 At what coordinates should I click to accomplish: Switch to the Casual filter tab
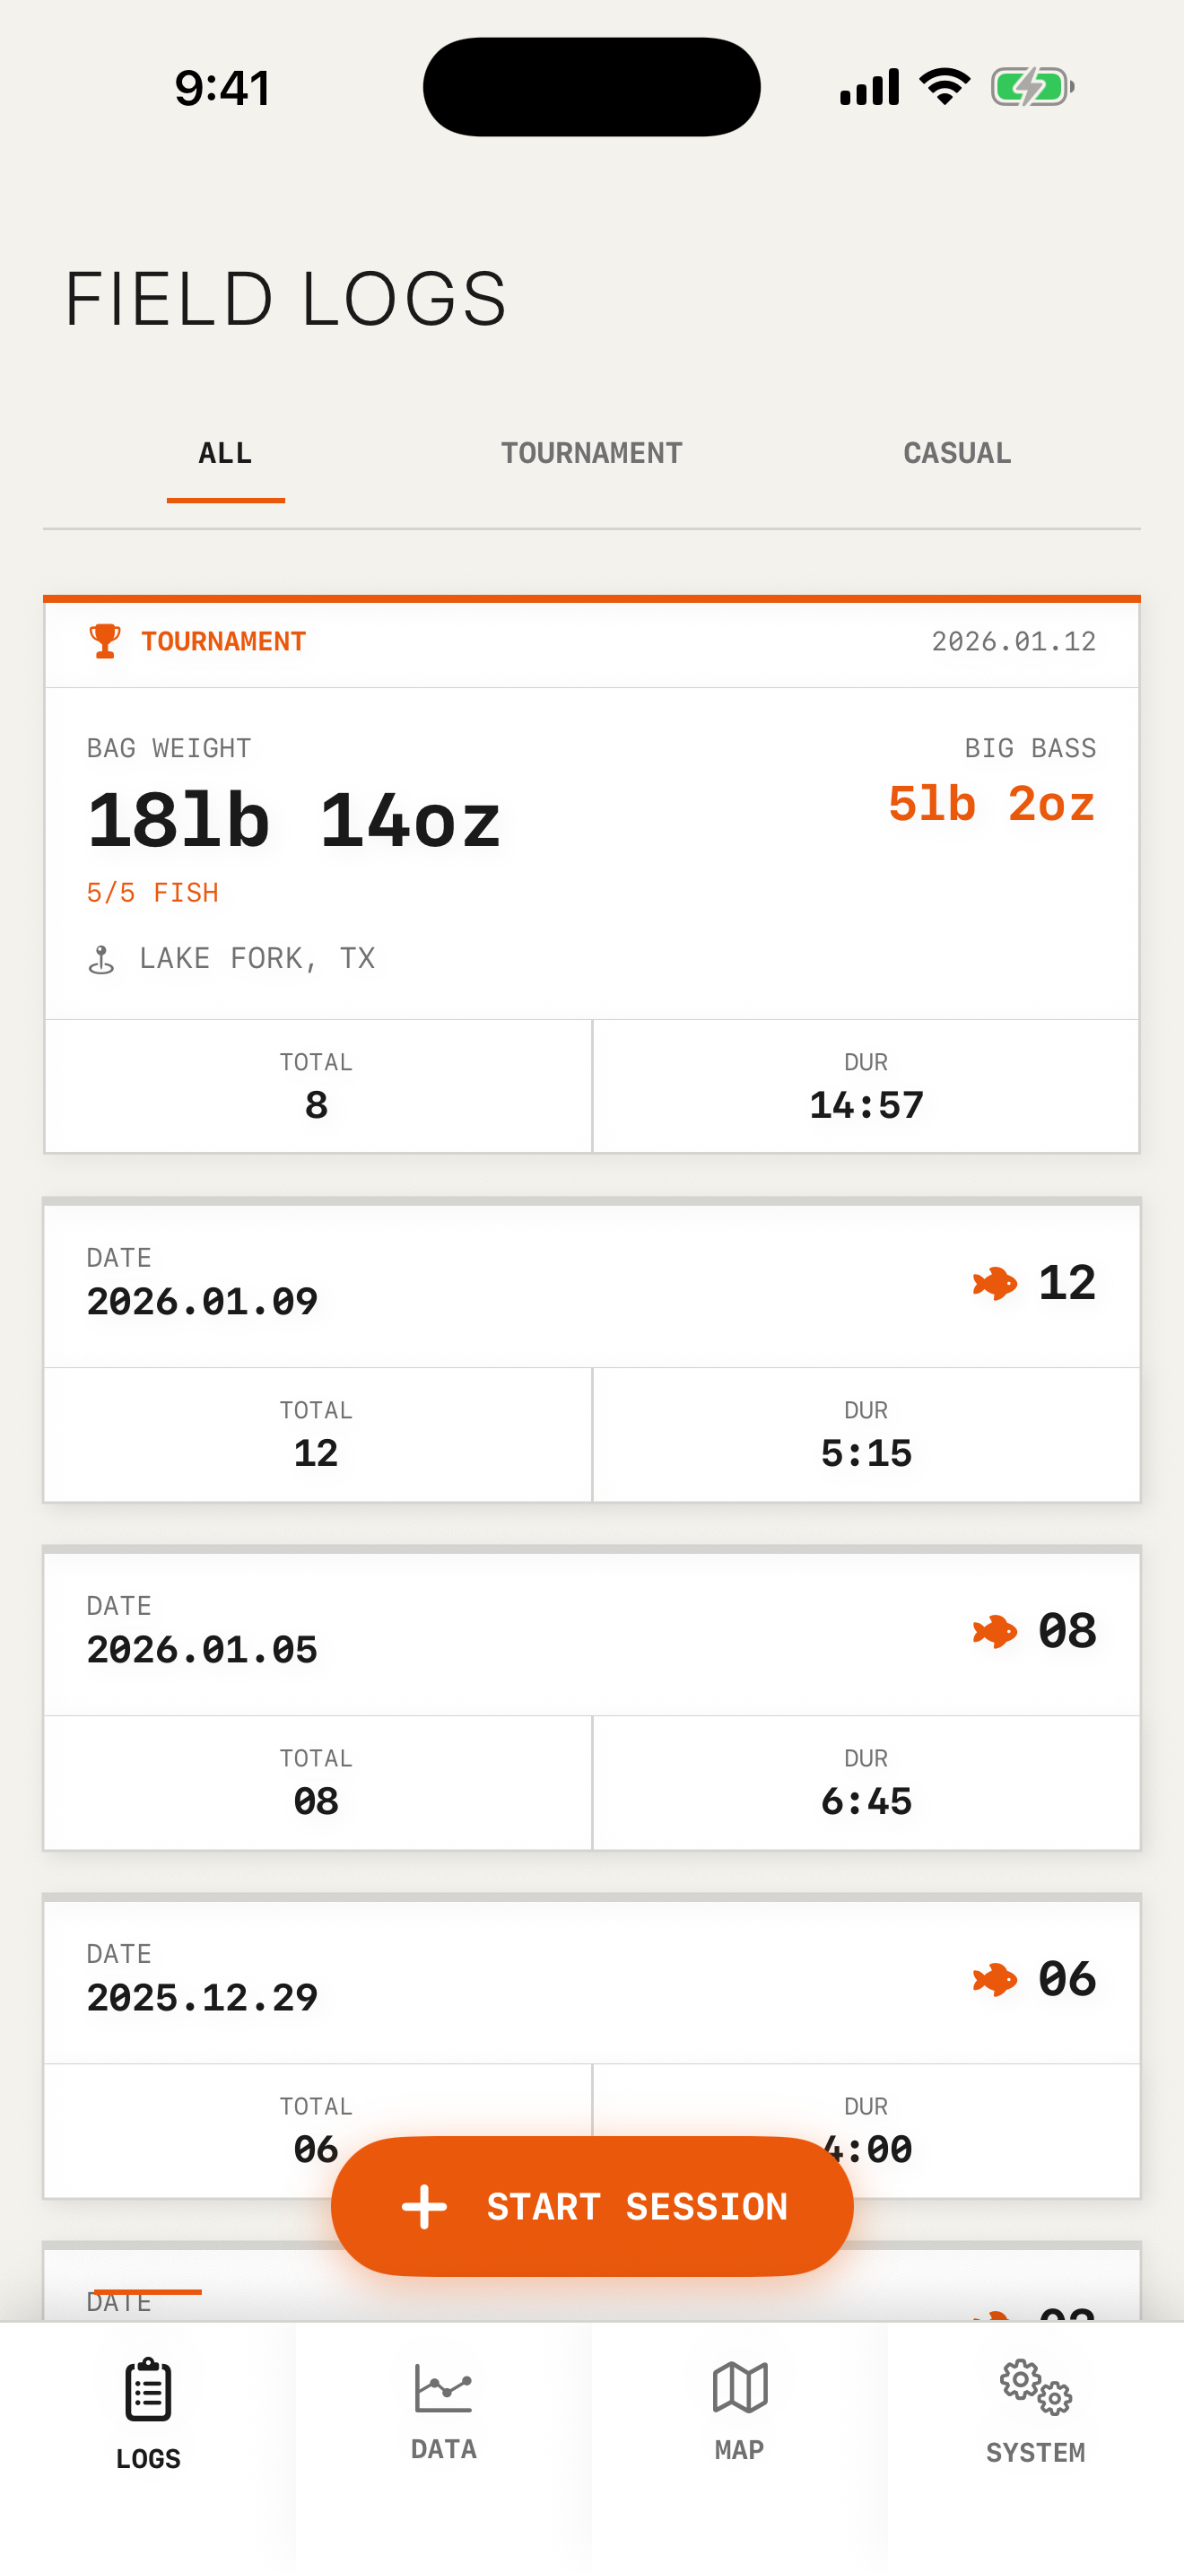click(956, 453)
